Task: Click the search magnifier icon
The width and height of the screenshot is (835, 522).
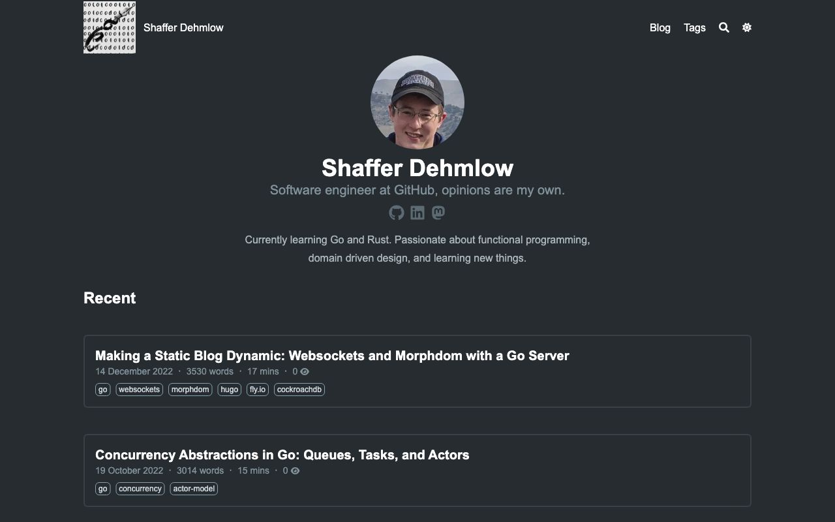Action: 723,27
